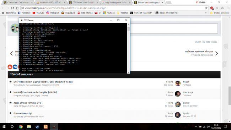Open the Instagram bookmark
Image resolution: width=231 pixels, height=130 pixels.
click(53, 13)
